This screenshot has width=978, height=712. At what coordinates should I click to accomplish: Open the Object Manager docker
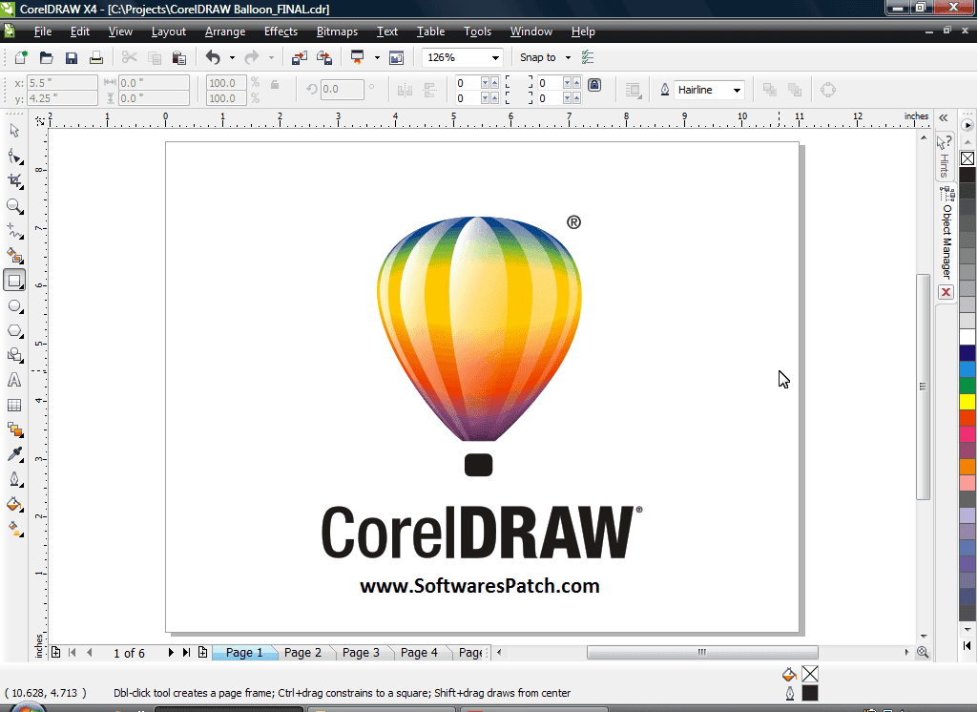[945, 237]
